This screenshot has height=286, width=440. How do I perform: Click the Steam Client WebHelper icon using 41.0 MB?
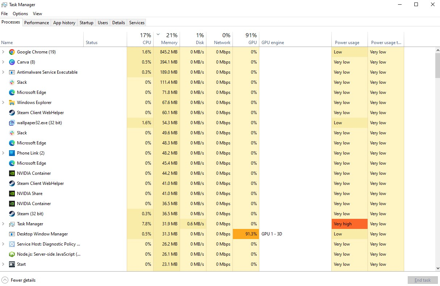tap(12, 183)
